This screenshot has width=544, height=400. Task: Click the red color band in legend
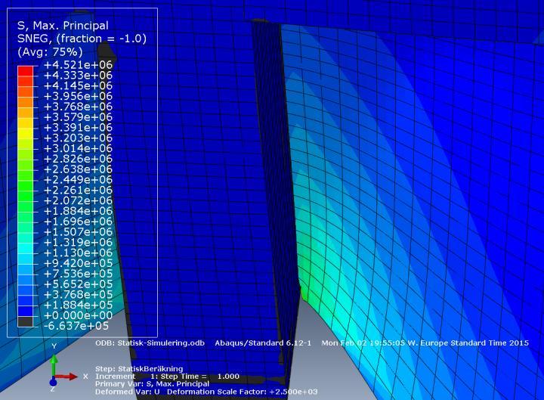pos(26,70)
